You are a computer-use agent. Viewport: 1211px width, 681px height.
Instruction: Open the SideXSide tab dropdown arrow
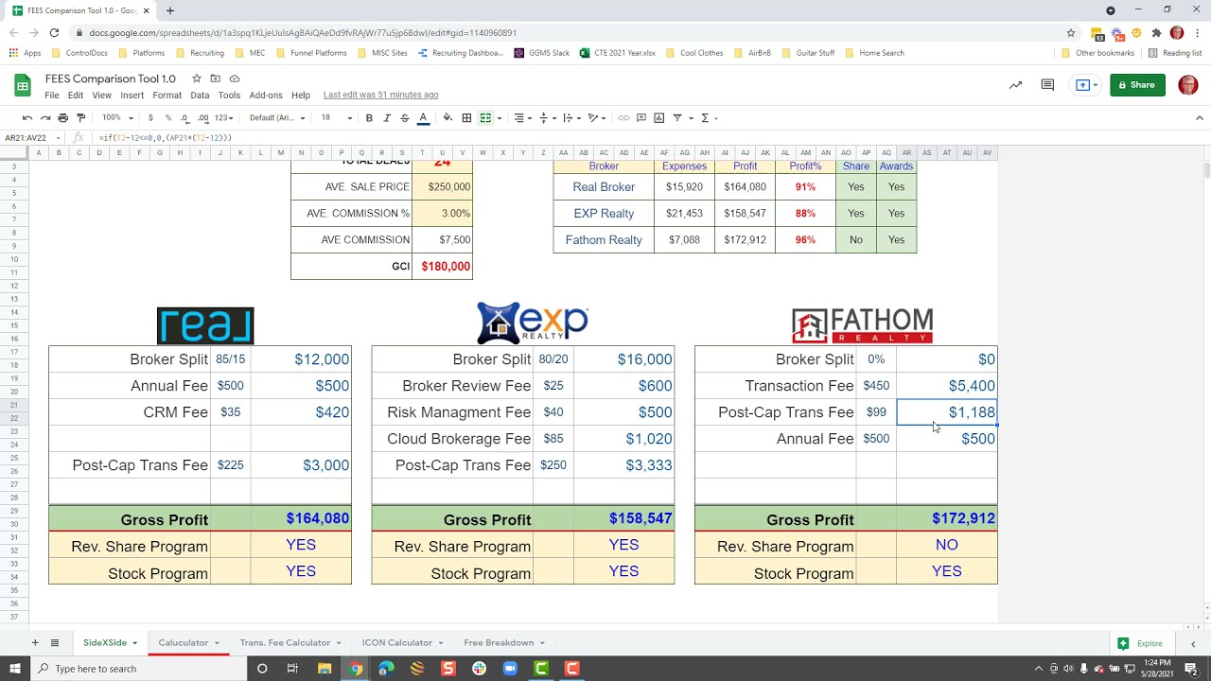click(x=134, y=643)
